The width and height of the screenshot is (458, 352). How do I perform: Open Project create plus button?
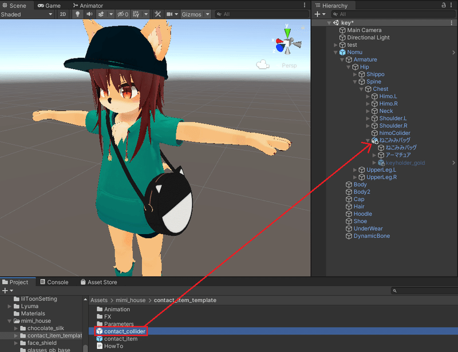[x=7, y=291]
